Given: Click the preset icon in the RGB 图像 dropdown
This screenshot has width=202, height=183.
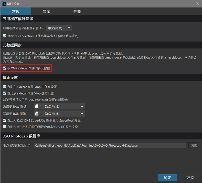Looking at the screenshot, I should pyautogui.click(x=37, y=114).
